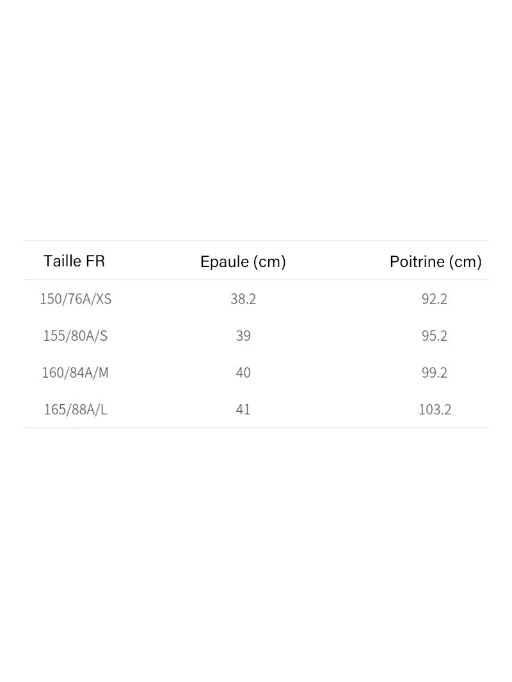
Task: Select the 95.2 chest value
Action: pyautogui.click(x=434, y=336)
